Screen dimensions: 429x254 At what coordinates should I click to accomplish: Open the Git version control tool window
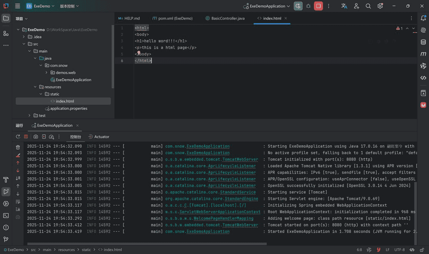point(6,239)
